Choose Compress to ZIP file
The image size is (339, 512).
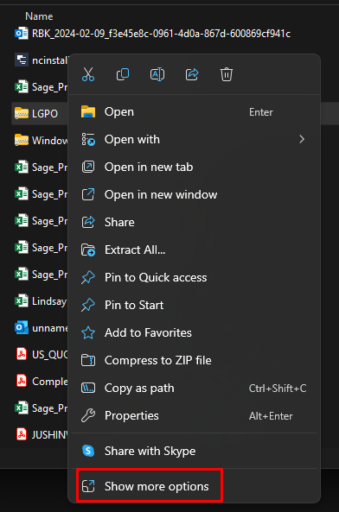click(195, 361)
